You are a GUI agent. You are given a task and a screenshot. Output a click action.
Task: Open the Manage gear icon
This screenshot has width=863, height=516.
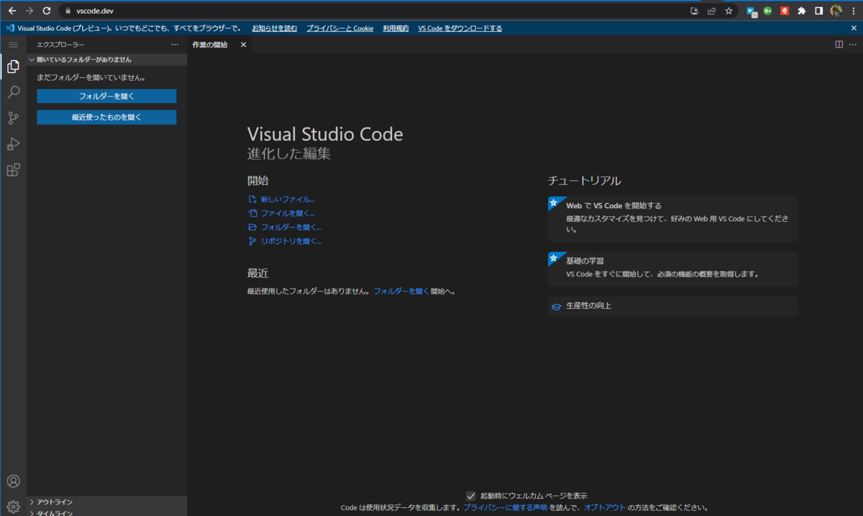[13, 506]
